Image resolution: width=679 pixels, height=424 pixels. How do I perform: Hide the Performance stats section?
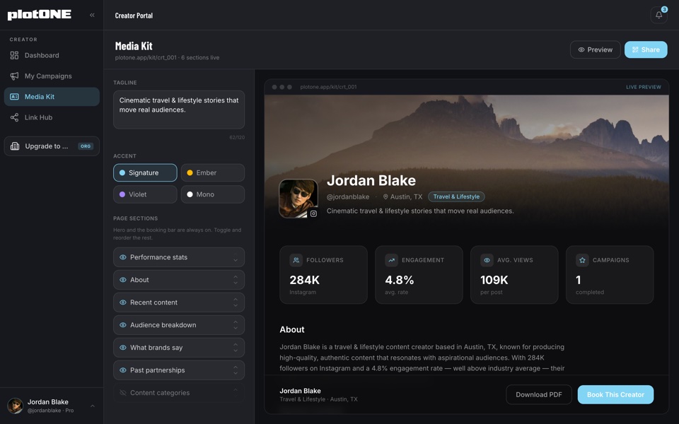click(x=123, y=257)
